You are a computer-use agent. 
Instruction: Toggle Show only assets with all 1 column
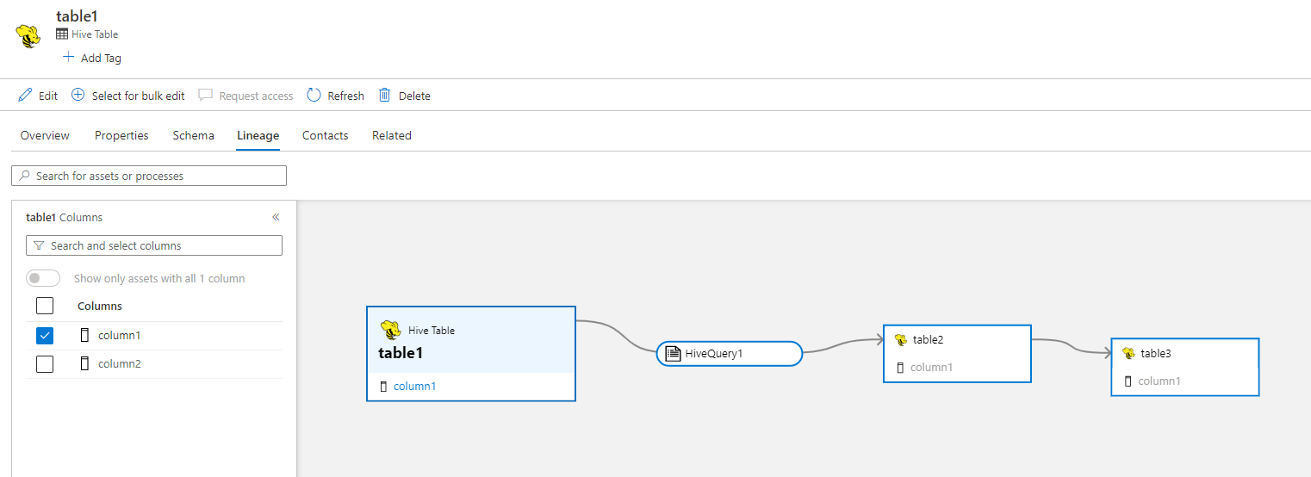[x=43, y=278]
